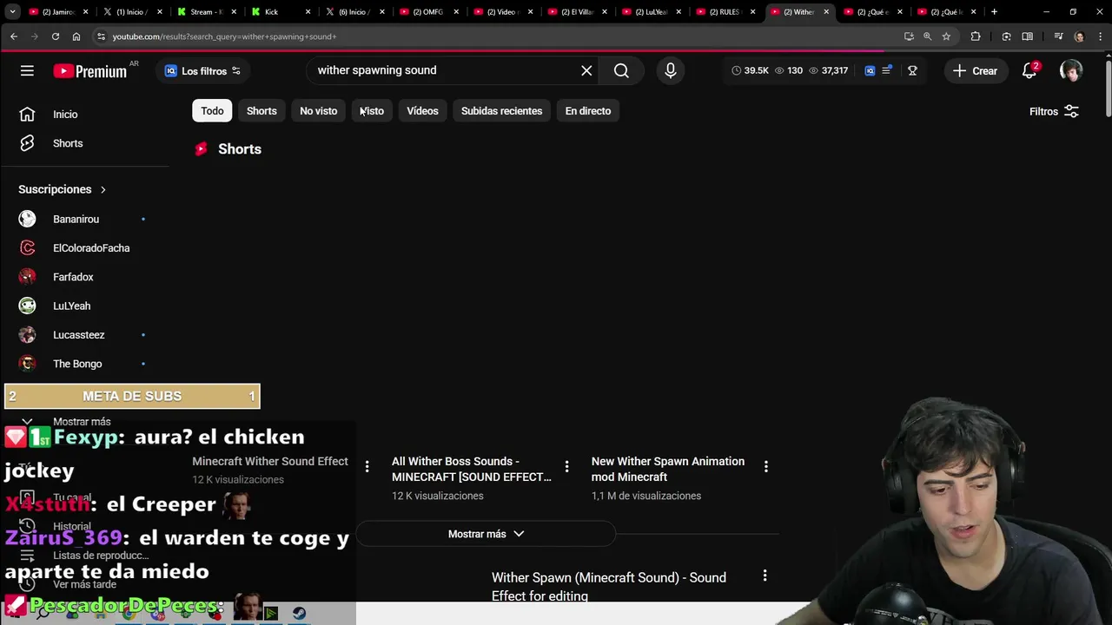Open options for All Wither Boss Sounds short
1112x625 pixels.
coord(566,466)
